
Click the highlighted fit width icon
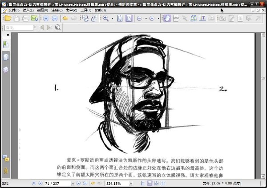point(129,18)
